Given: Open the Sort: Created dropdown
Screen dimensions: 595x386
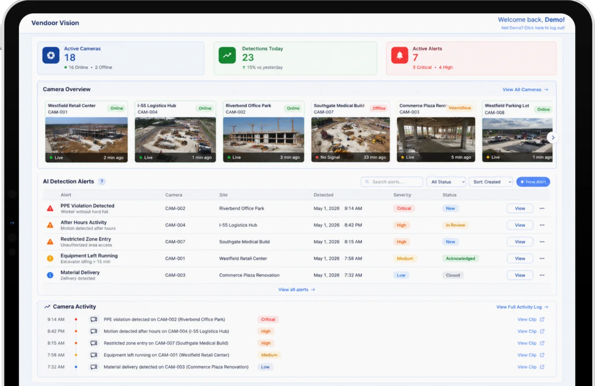Looking at the screenshot, I should coord(491,182).
